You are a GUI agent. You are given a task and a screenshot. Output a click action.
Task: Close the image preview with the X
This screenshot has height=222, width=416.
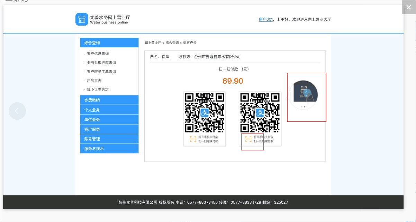click(x=408, y=7)
